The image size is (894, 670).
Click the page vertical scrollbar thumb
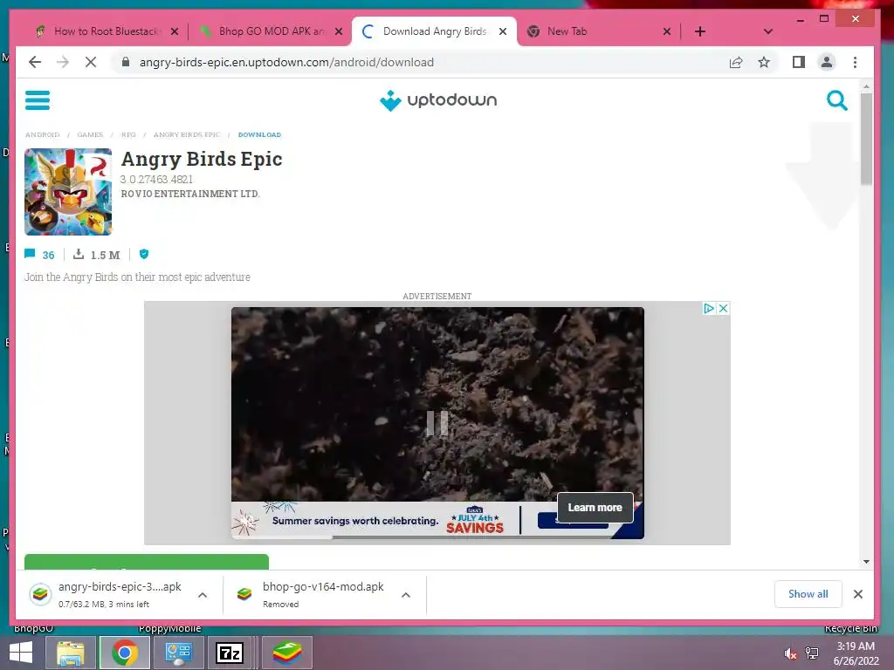(x=867, y=139)
